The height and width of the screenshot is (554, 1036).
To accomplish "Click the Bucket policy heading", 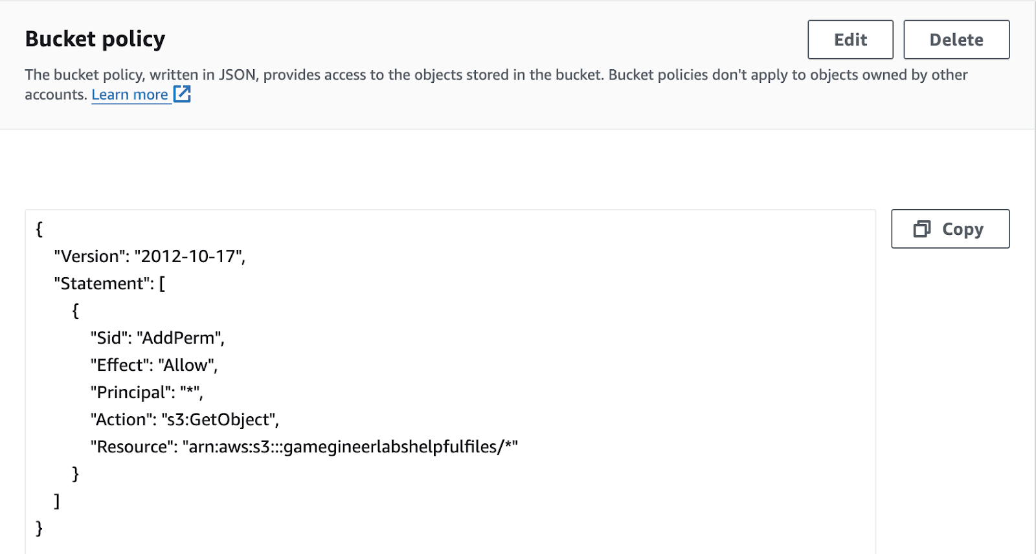I will point(95,39).
